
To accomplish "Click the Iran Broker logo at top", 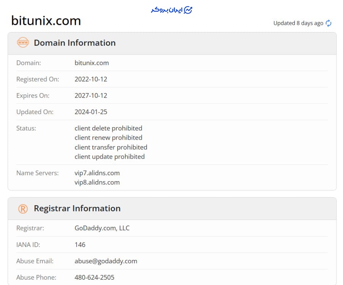I will (171, 10).
